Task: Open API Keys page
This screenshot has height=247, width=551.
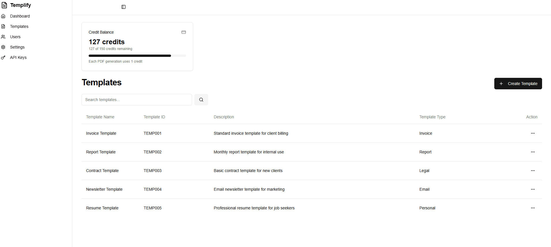Action: click(x=18, y=57)
